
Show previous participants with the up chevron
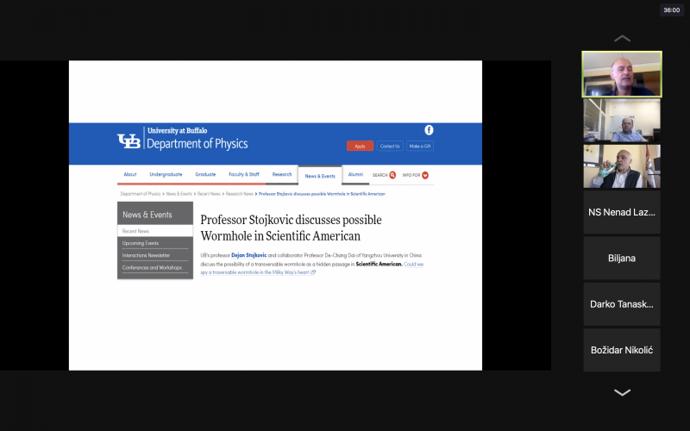coord(622,39)
